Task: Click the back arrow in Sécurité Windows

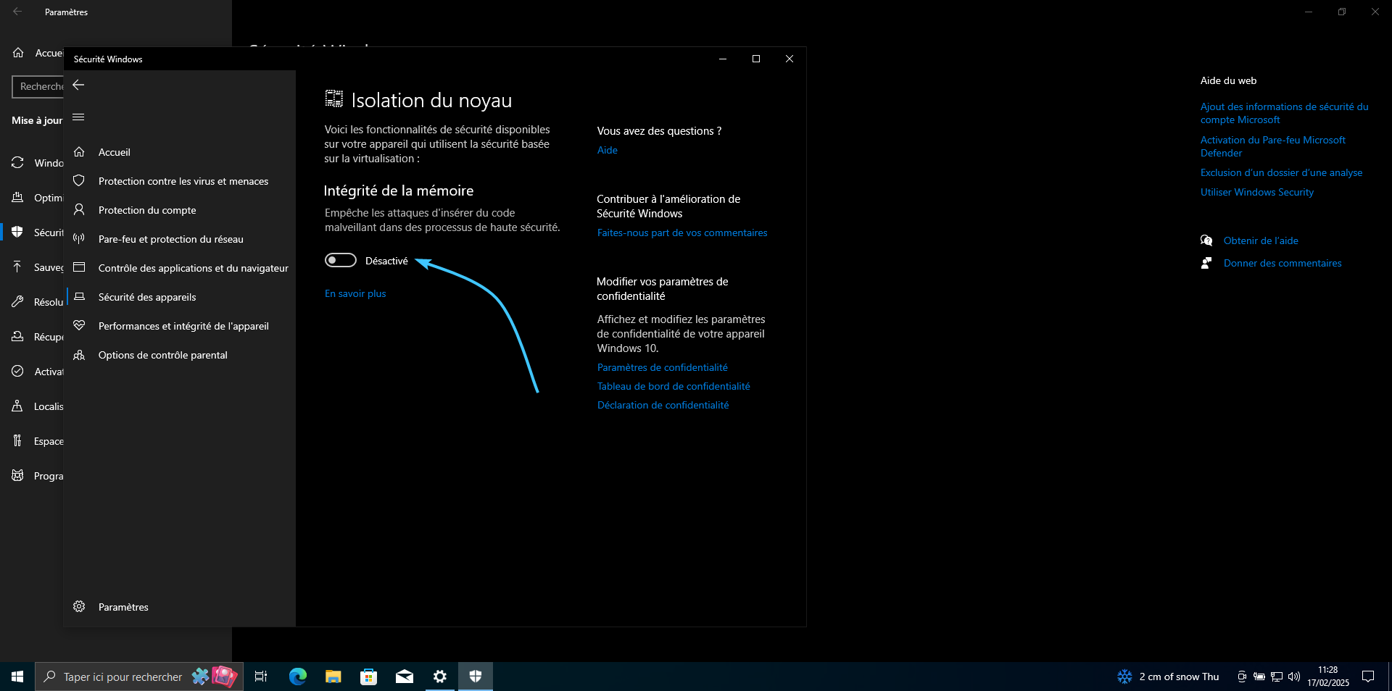Action: point(79,85)
